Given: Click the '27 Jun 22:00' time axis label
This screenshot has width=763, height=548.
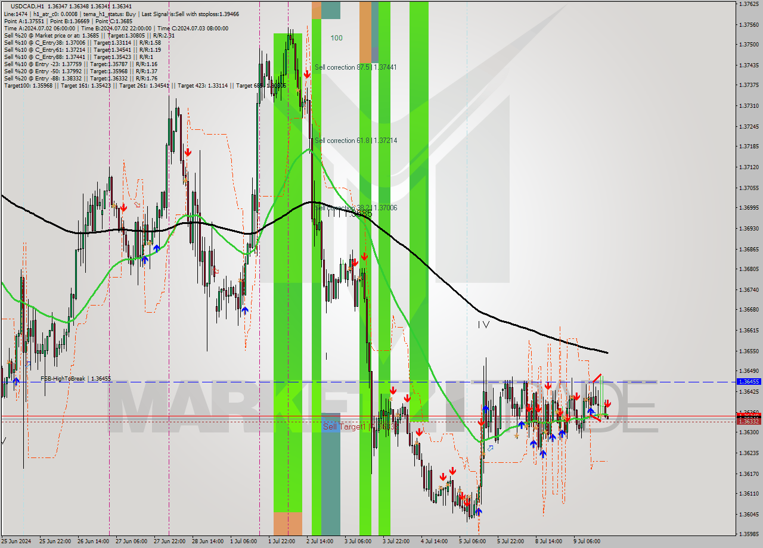Looking at the screenshot, I should (170, 541).
